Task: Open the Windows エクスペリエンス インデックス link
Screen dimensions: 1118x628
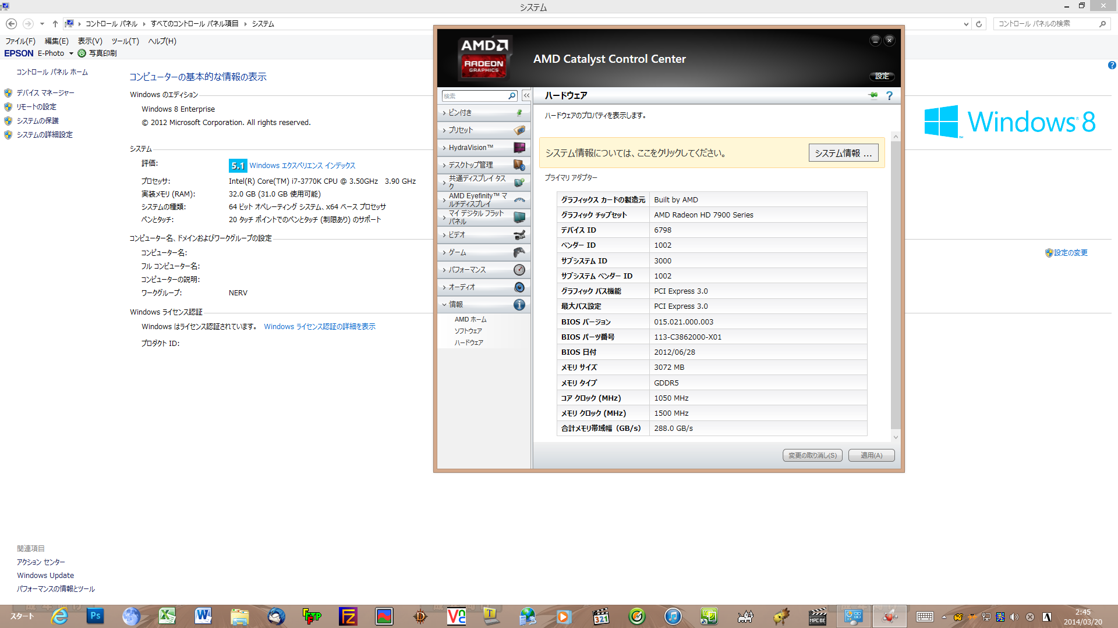Action: (x=302, y=166)
